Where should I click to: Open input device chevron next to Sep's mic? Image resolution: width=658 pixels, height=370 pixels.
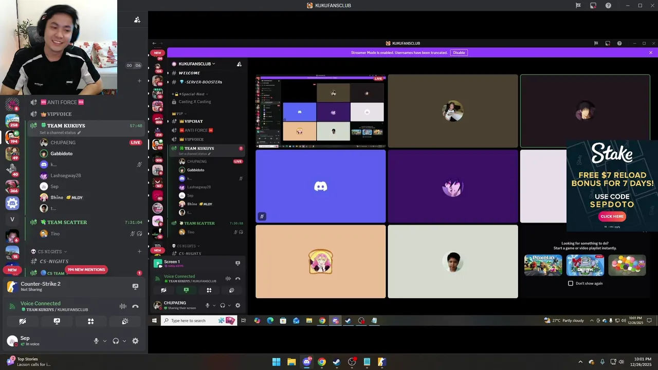coord(105,341)
